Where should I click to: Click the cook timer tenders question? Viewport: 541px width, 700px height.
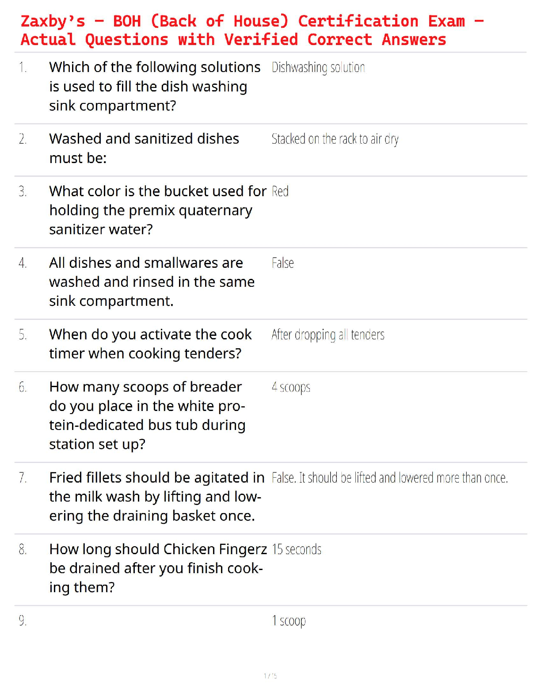(x=150, y=344)
